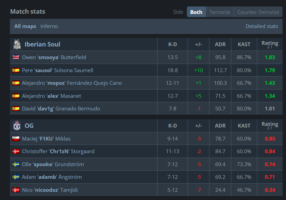The height and width of the screenshot is (200, 286).
Task: Open the Iberian Soul team name link
Action: tap(42, 44)
